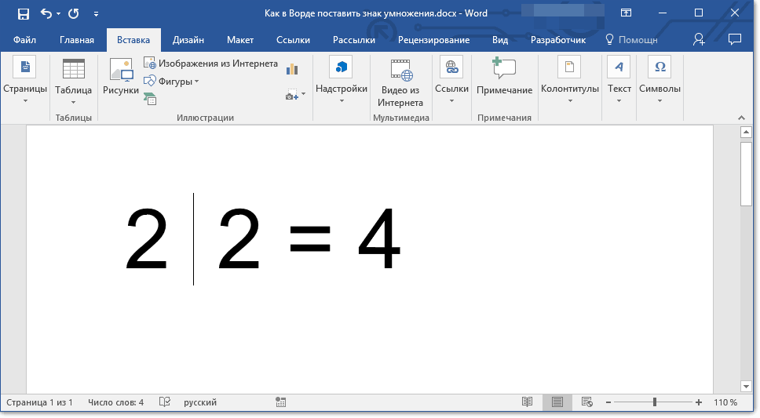
Task: Click the Share person icon at top right
Action: (699, 39)
